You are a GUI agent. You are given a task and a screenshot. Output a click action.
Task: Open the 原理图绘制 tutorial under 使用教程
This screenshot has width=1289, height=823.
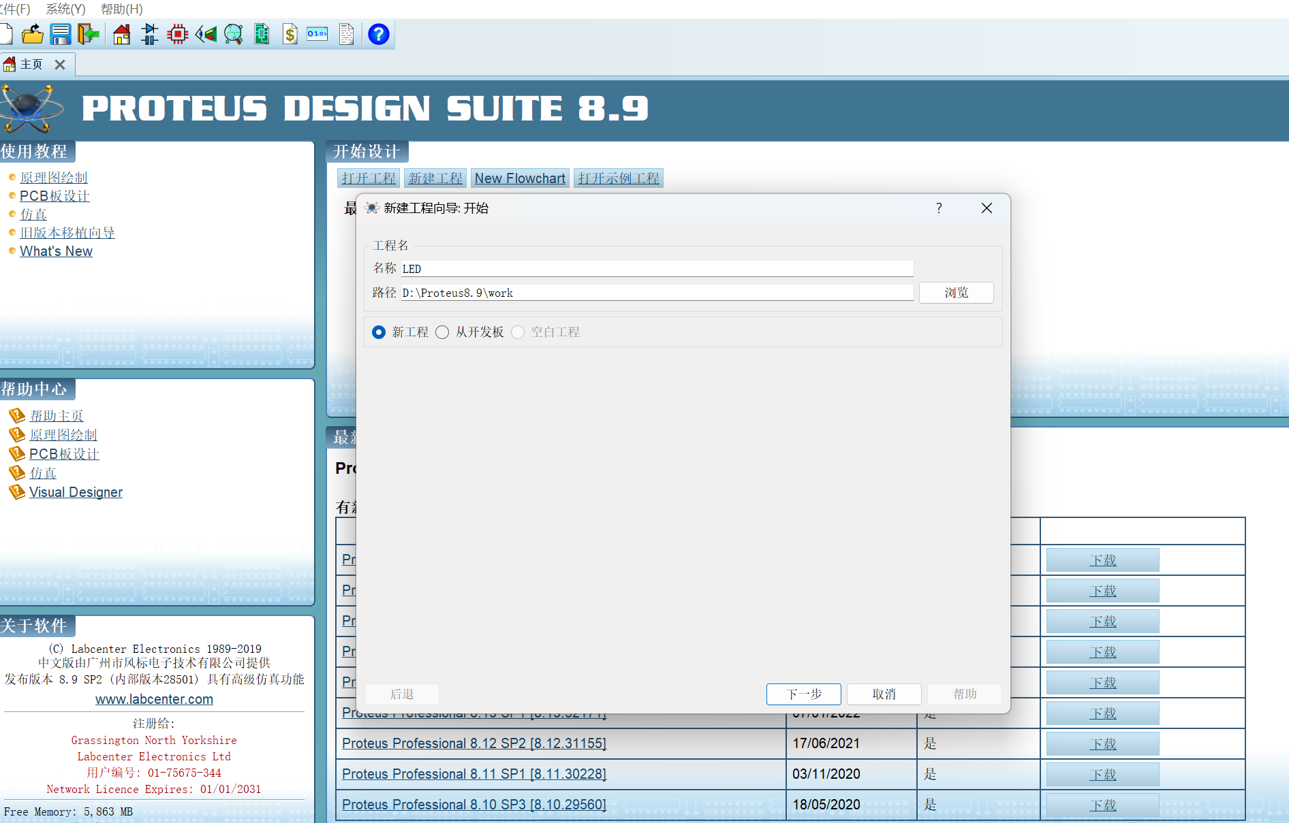click(x=54, y=178)
